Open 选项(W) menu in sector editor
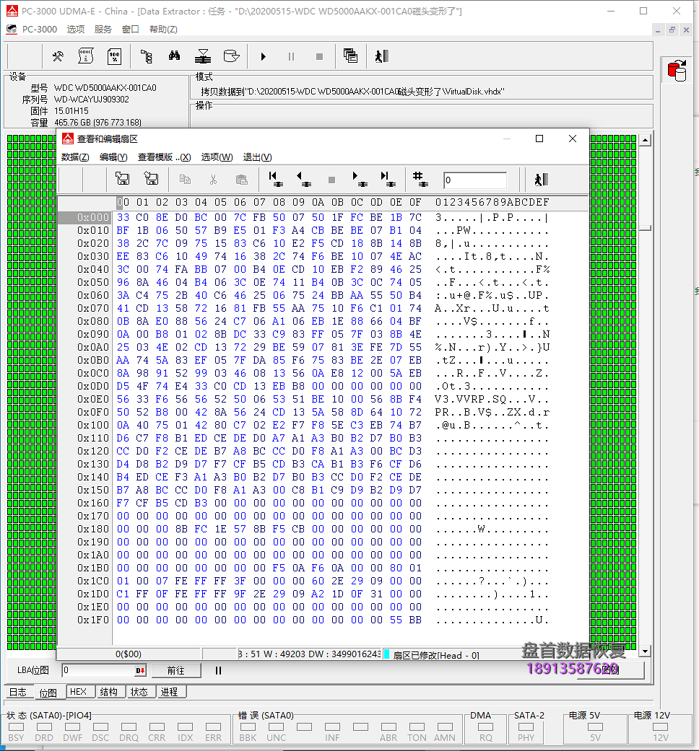Image resolution: width=699 pixels, height=751 pixels. click(x=217, y=157)
